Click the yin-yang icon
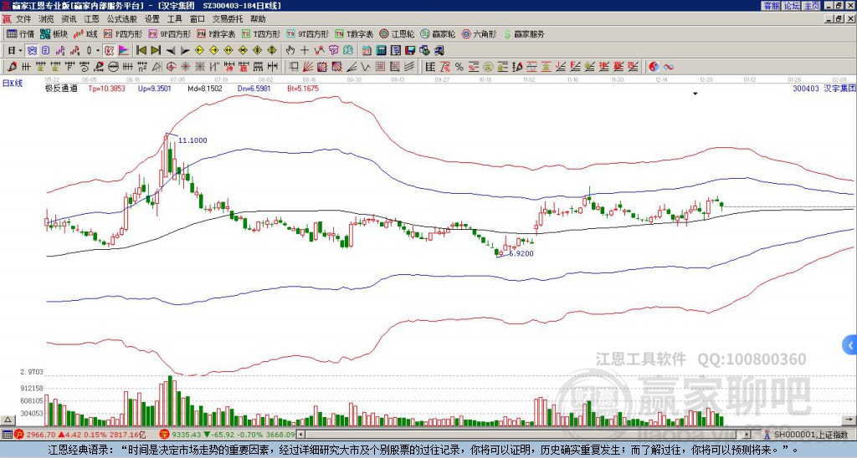The image size is (857, 458). tap(654, 67)
